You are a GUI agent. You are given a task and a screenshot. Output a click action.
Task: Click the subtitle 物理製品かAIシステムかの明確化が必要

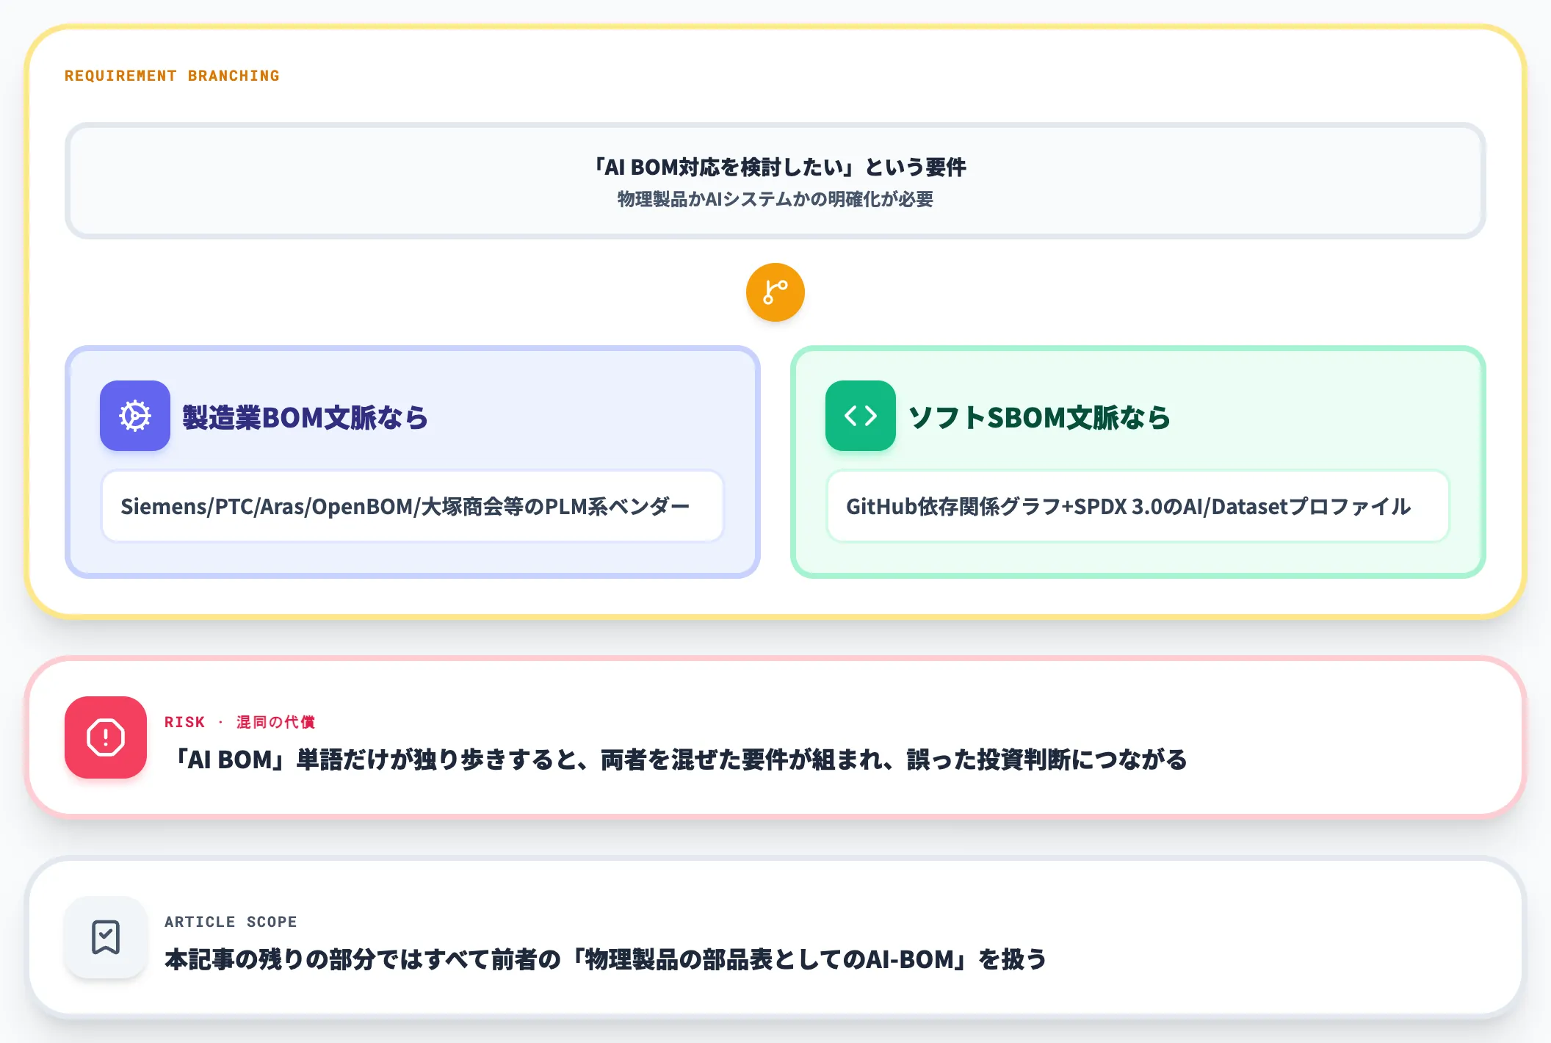click(775, 199)
